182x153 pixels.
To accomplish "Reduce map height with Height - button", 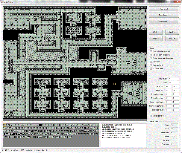I will (x=156, y=38).
